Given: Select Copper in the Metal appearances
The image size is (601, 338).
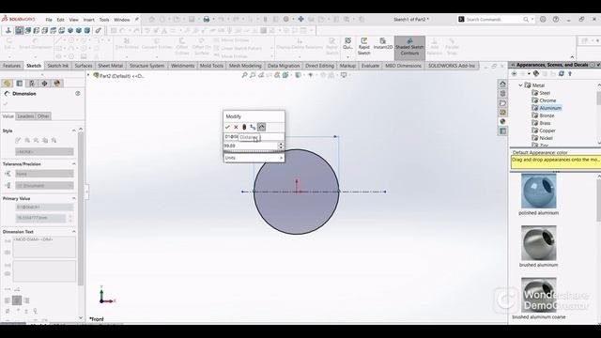Looking at the screenshot, I should tap(547, 131).
